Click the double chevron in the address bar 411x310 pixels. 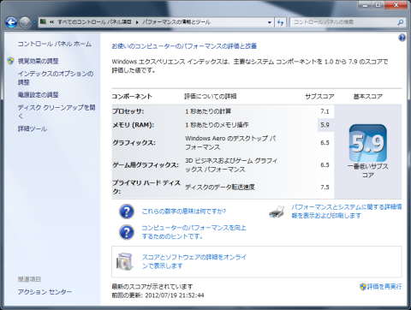pos(51,22)
